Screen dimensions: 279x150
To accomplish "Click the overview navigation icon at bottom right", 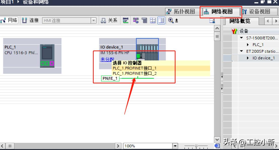I will click(x=217, y=146).
